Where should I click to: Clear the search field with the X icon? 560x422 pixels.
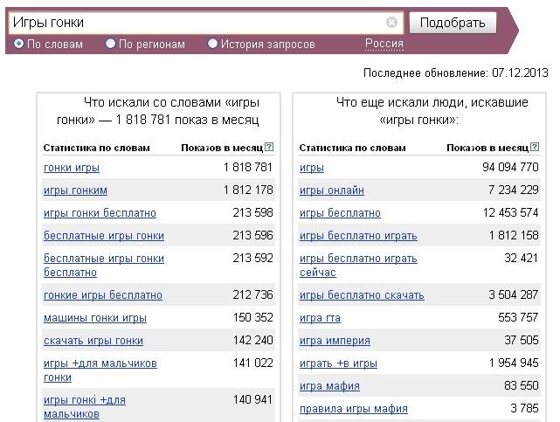click(391, 23)
